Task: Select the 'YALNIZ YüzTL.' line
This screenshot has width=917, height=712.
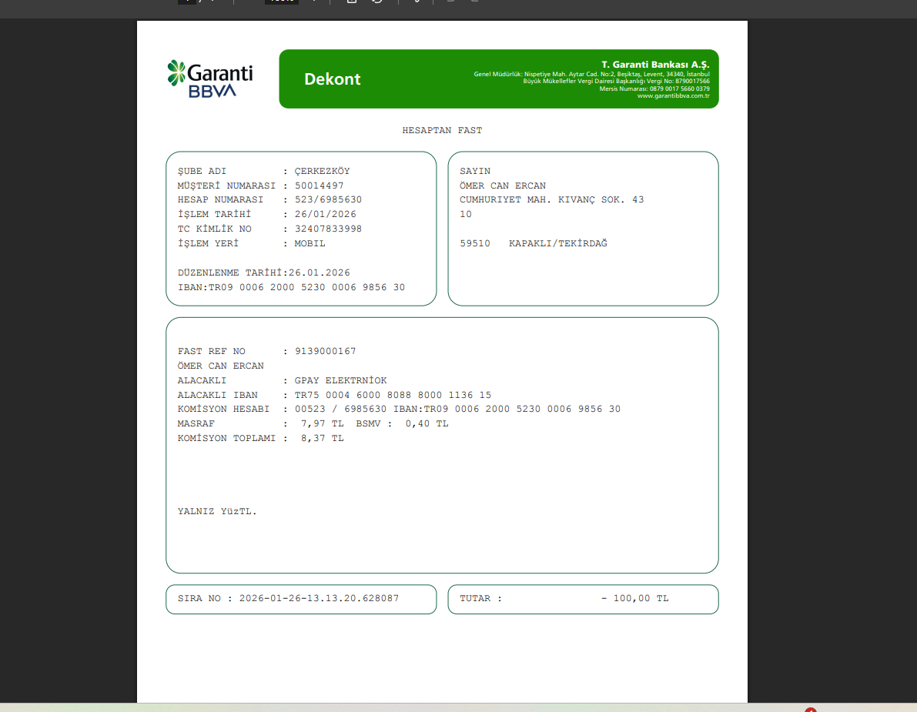Action: [217, 512]
